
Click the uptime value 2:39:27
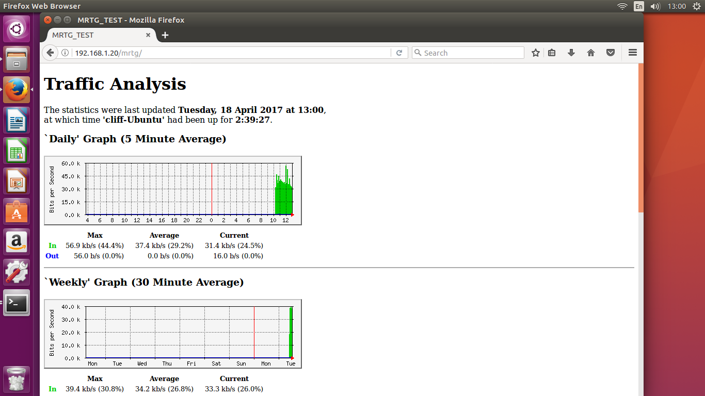click(252, 120)
